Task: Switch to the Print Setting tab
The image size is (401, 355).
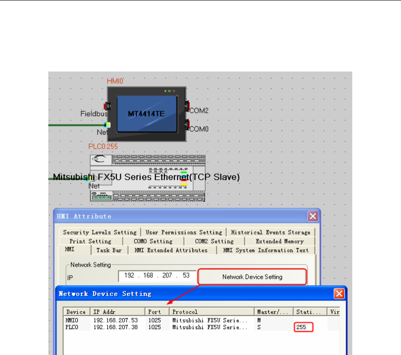Action: [90, 241]
